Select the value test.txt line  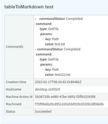[x=55, y=44]
